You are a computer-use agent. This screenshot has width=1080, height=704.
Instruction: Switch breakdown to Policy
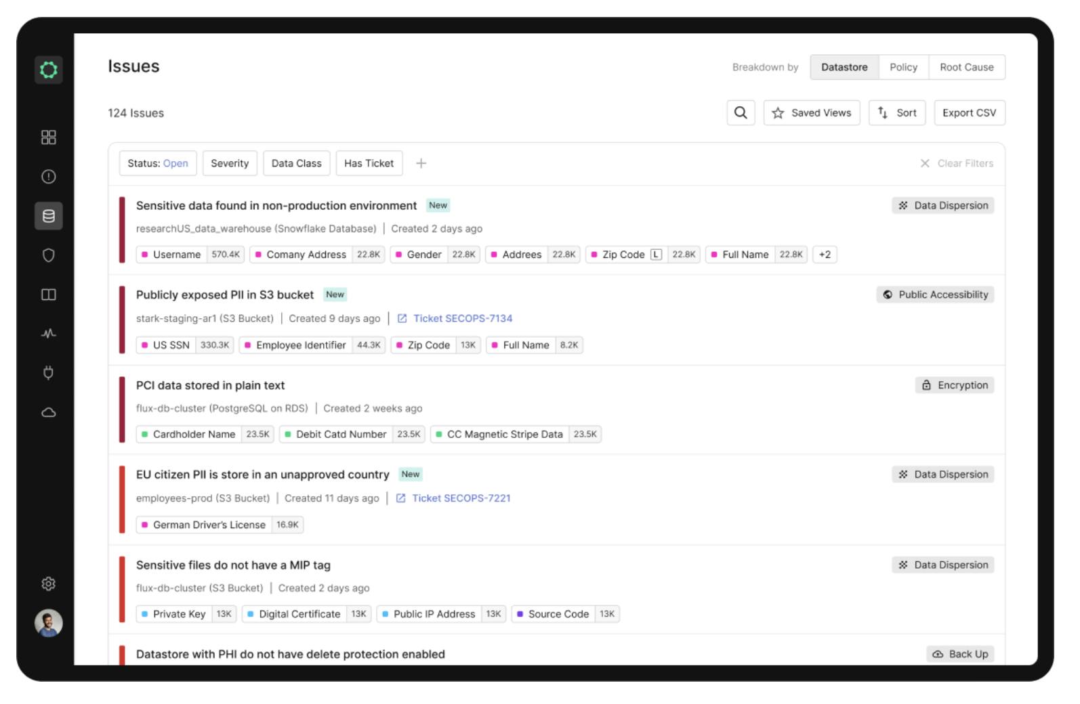click(904, 67)
